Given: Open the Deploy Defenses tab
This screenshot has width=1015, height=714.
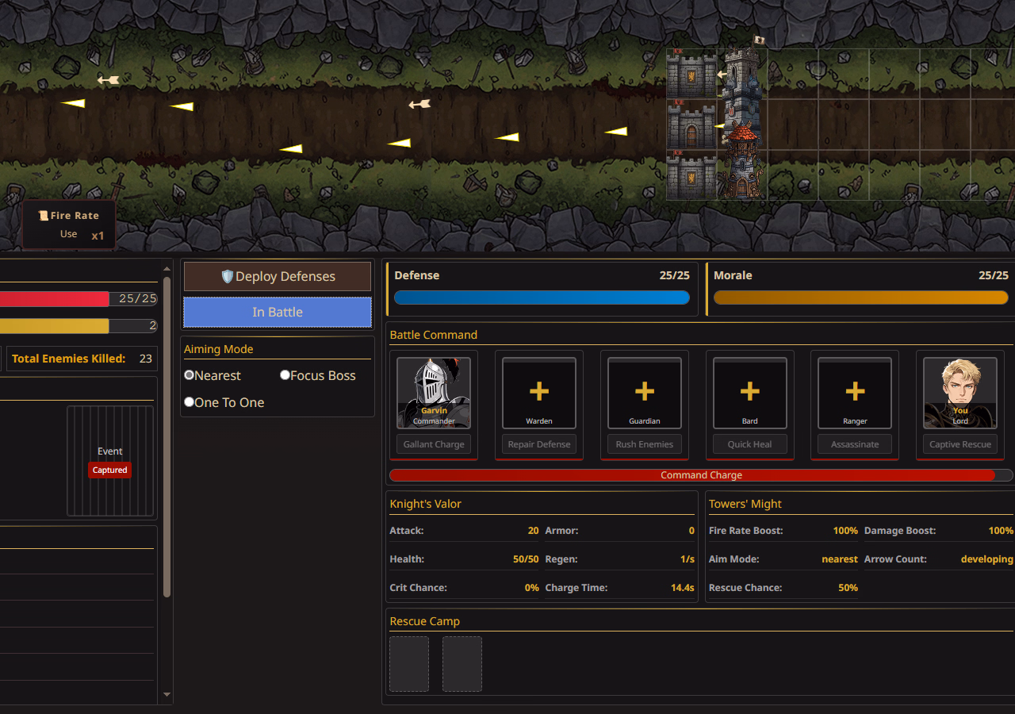Looking at the screenshot, I should pos(278,277).
